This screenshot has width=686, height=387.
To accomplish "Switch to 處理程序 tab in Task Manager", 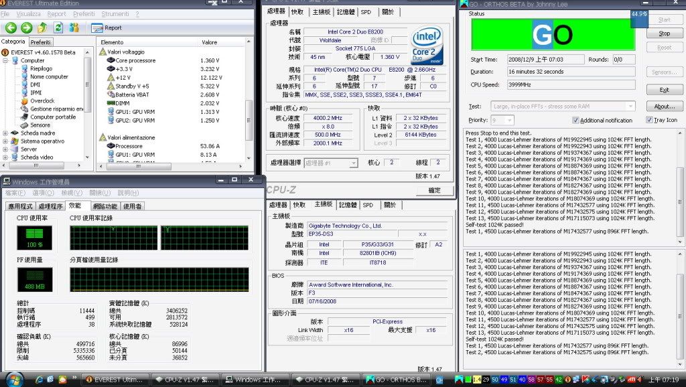I will point(50,206).
